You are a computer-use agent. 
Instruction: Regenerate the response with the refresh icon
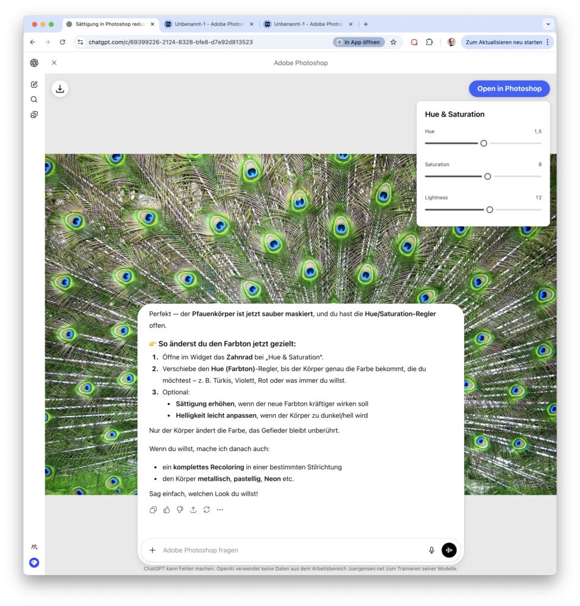[x=207, y=510]
